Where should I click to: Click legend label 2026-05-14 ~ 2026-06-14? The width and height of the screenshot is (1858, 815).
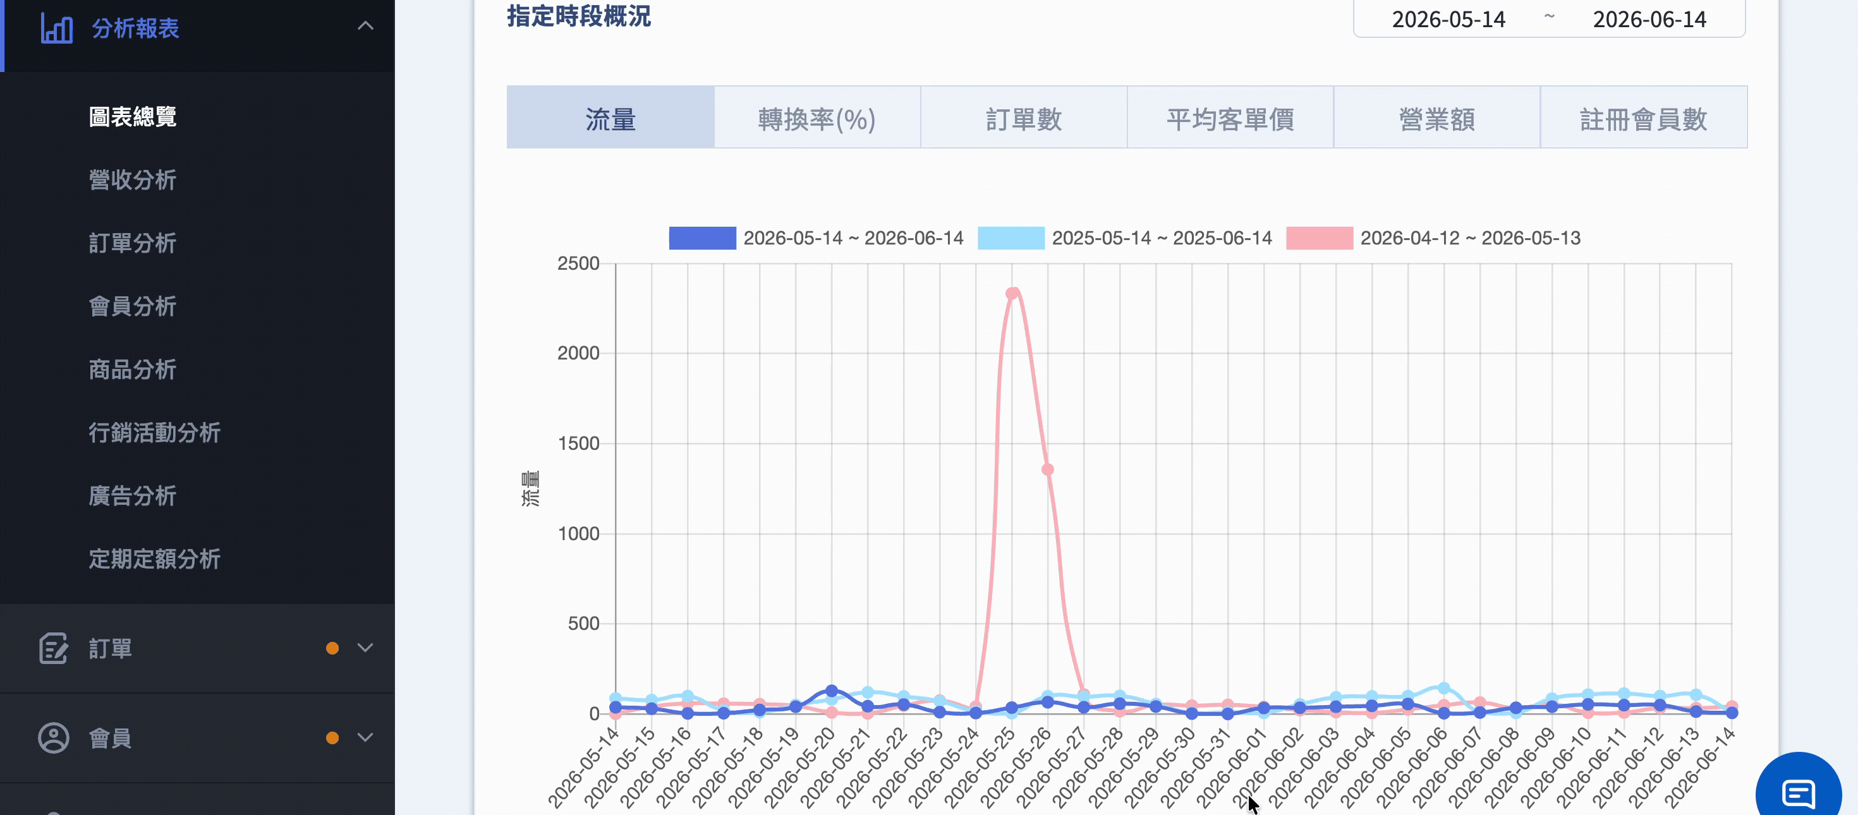[853, 238]
